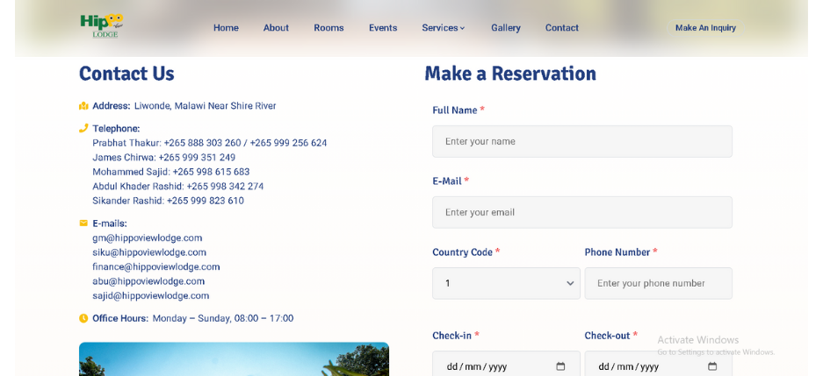Viewport: 823px width, 376px height.
Task: Click the gm@hippoviewlodge.com email link
Action: [x=147, y=238]
